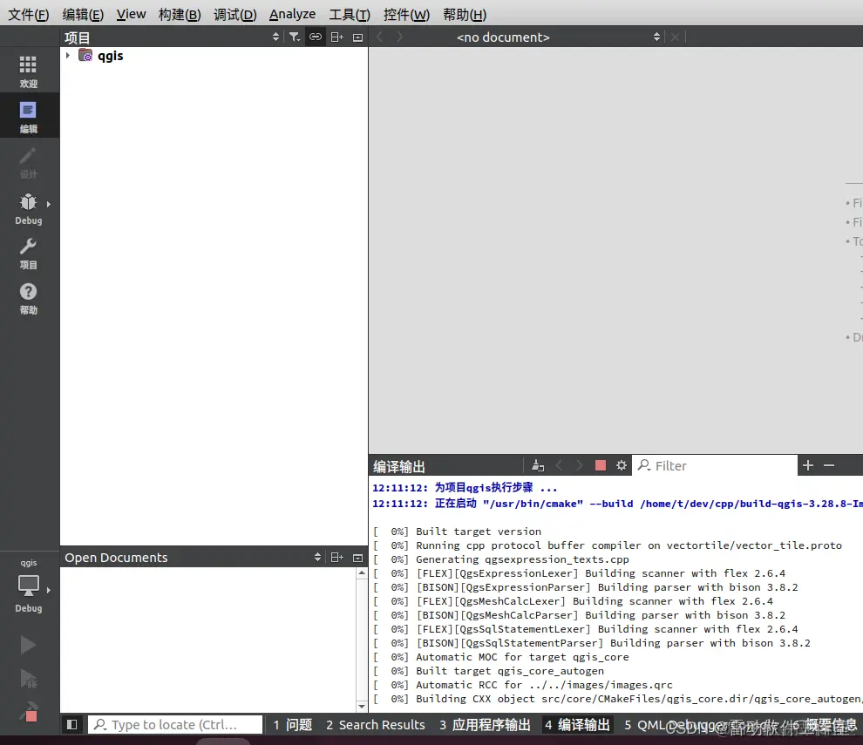This screenshot has height=745, width=863.
Task: Open the 1 问题 output pane
Action: coord(293,725)
